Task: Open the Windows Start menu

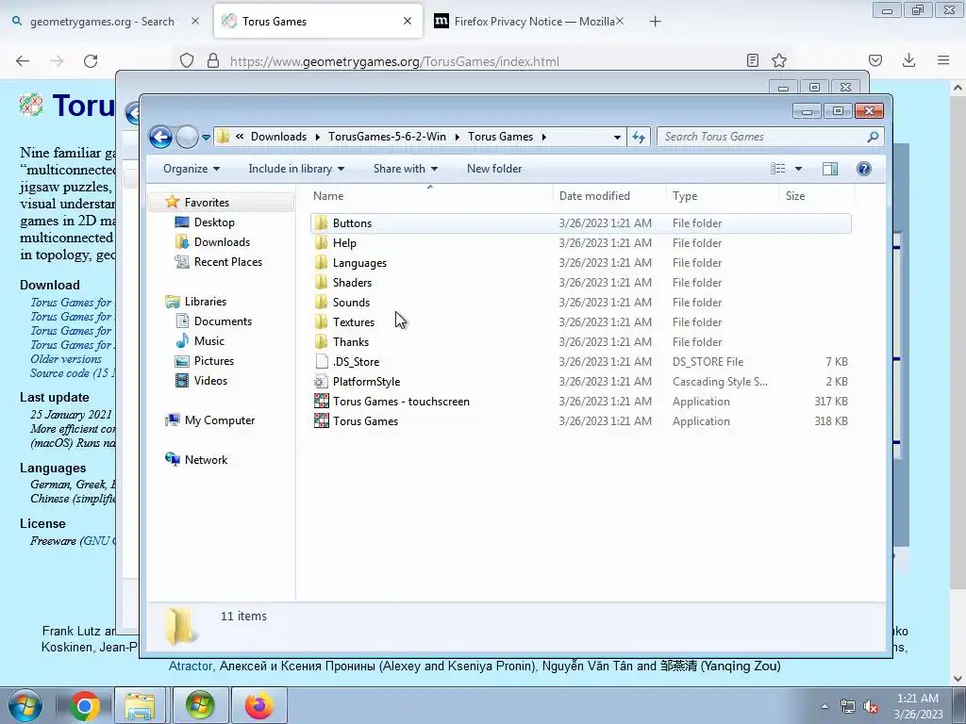Action: pos(25,706)
